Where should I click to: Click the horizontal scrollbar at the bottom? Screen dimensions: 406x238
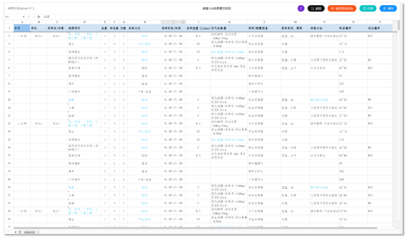pyautogui.click(x=195, y=228)
